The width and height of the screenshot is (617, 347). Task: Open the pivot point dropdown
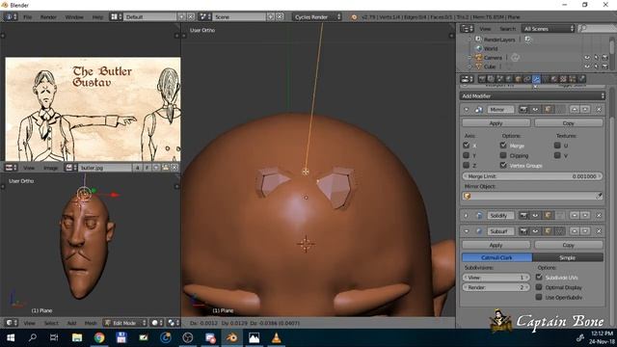coord(174,323)
